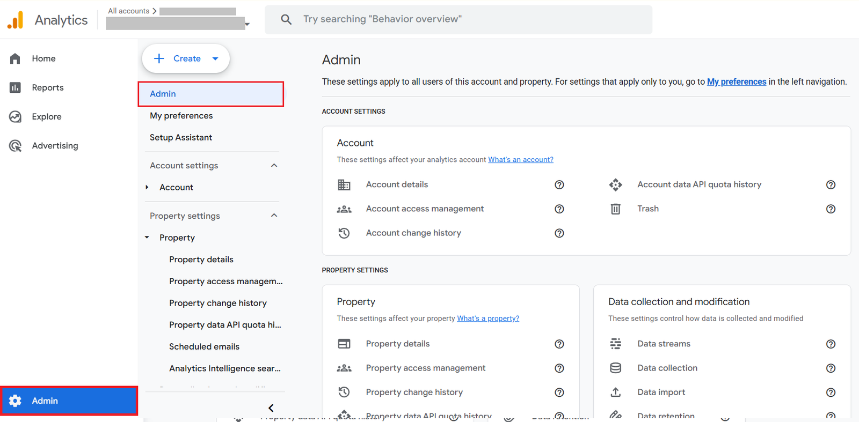Click the Property change history clock icon
This screenshot has width=859, height=422.
point(344,393)
